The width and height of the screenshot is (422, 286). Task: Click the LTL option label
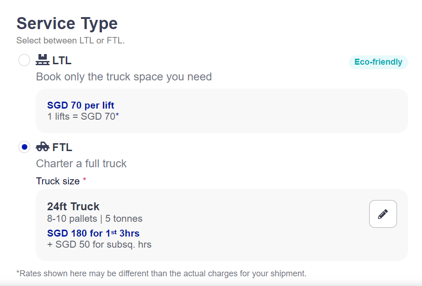[62, 61]
